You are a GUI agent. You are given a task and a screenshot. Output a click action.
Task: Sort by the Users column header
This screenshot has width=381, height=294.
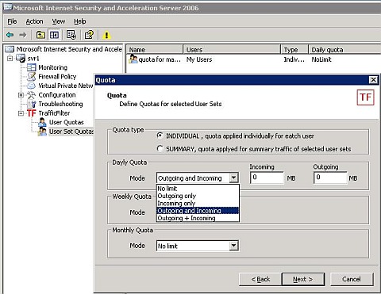click(232, 49)
